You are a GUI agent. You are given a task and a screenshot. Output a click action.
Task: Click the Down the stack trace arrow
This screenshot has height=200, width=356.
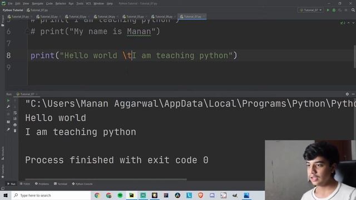[x=15, y=107]
